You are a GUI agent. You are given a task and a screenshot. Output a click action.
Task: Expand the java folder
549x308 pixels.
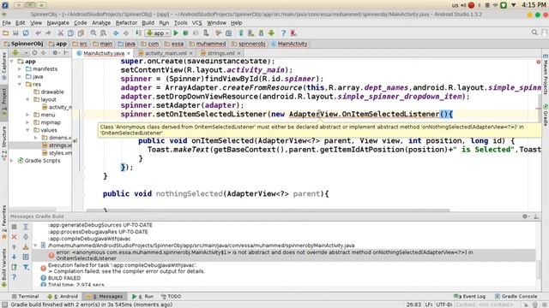coord(20,77)
